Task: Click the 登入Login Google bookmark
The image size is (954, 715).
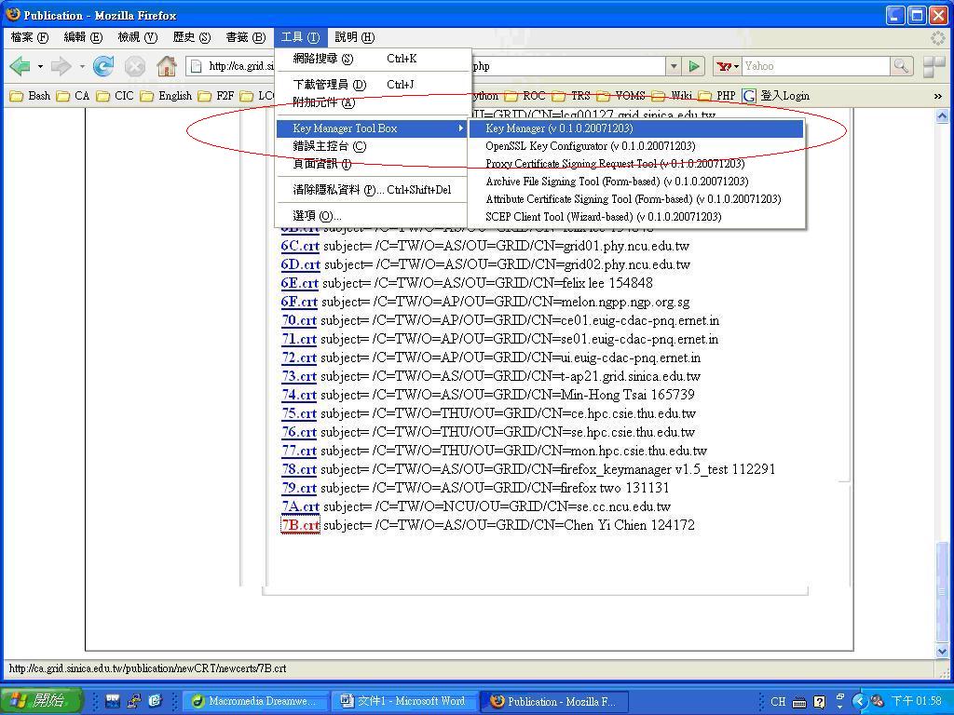Action: pos(776,96)
